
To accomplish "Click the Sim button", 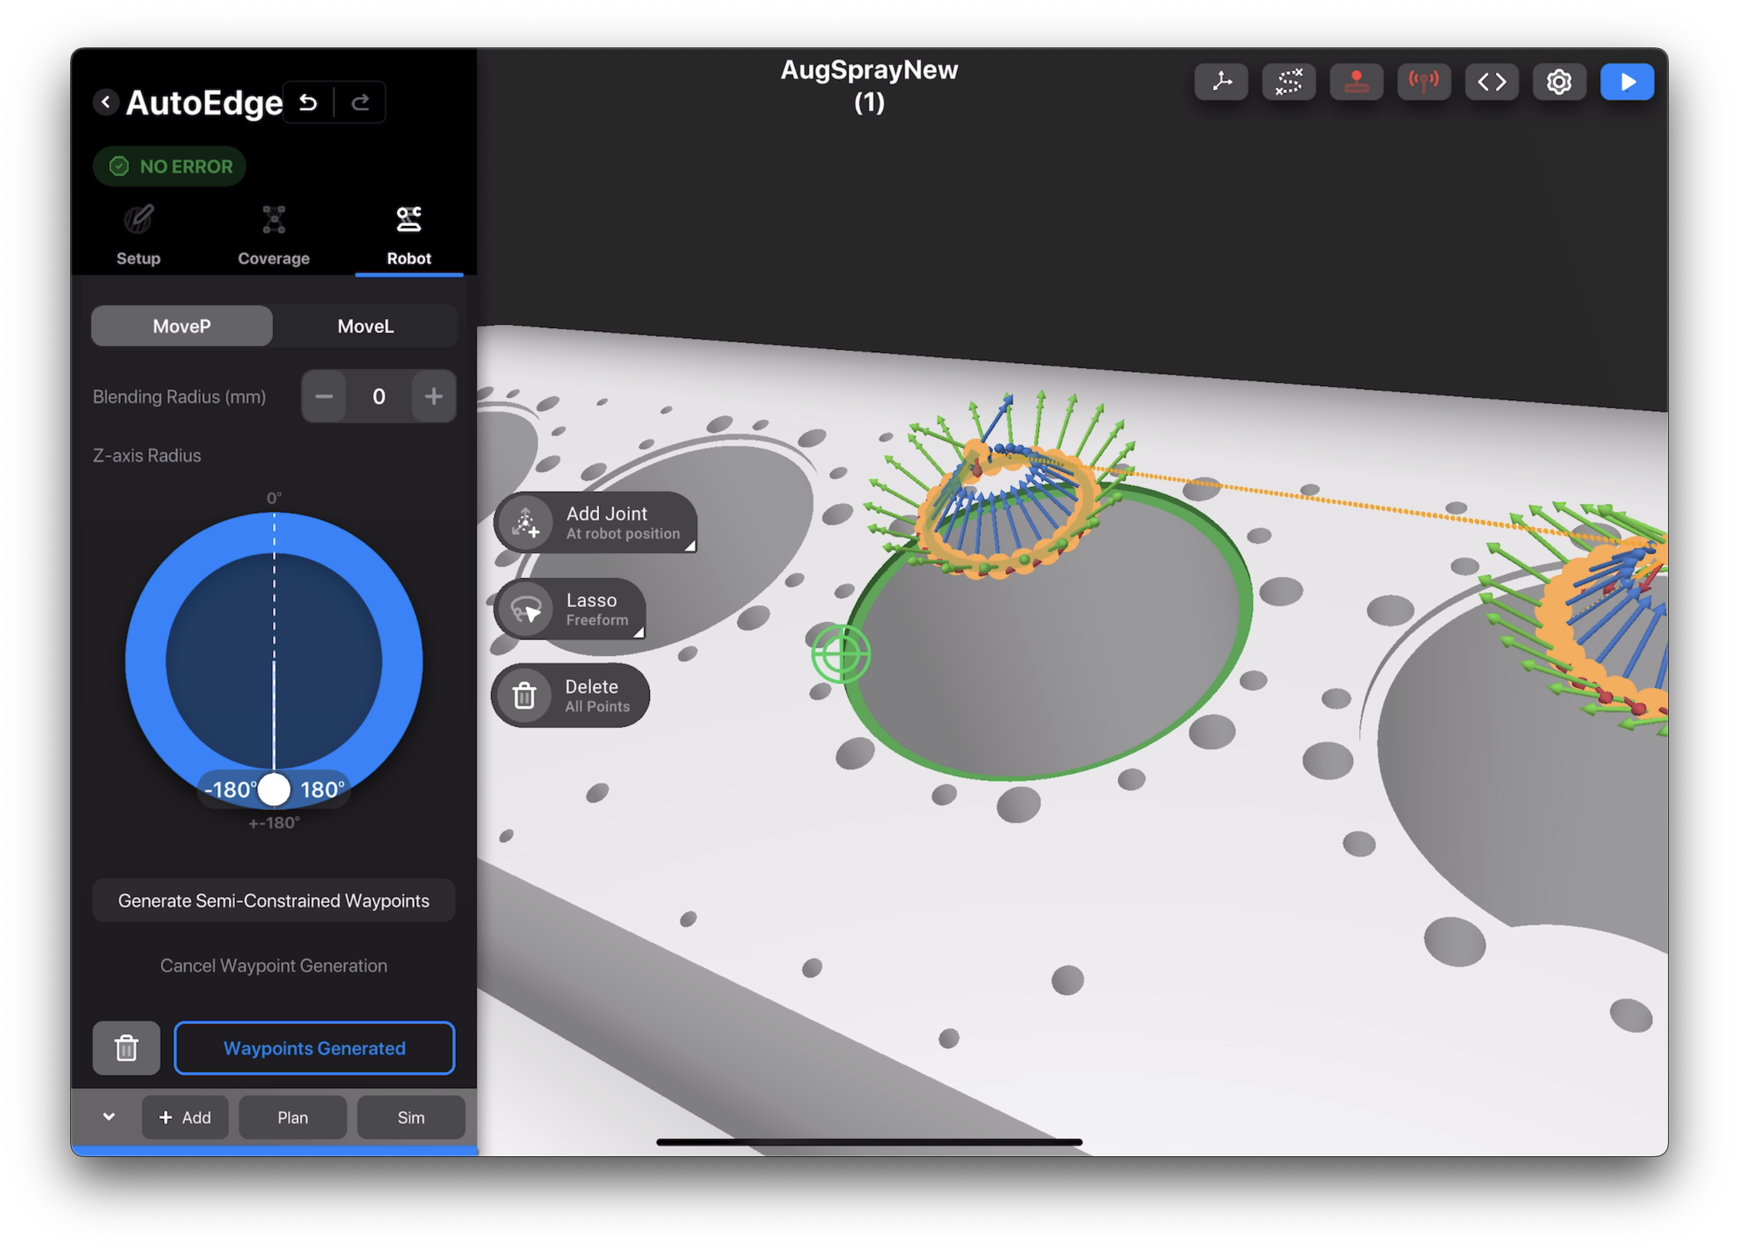I will [411, 1117].
